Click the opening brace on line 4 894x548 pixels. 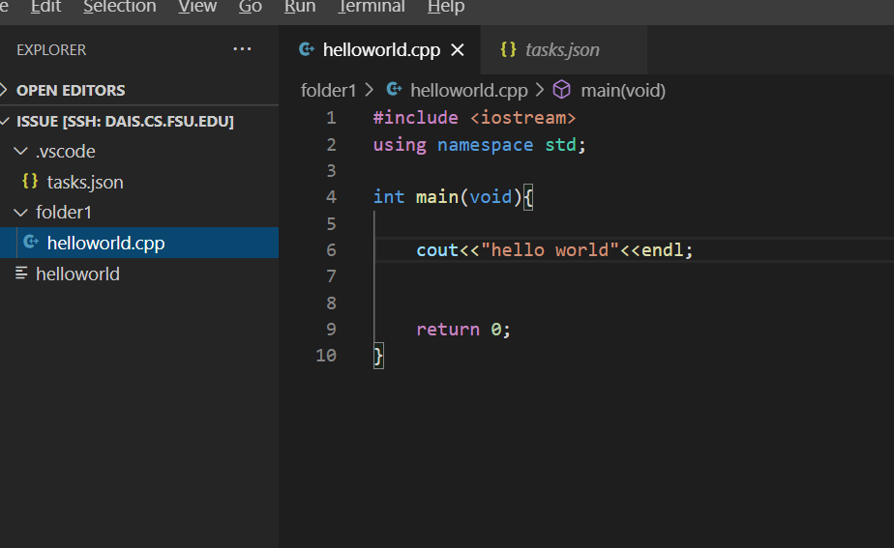(x=528, y=197)
